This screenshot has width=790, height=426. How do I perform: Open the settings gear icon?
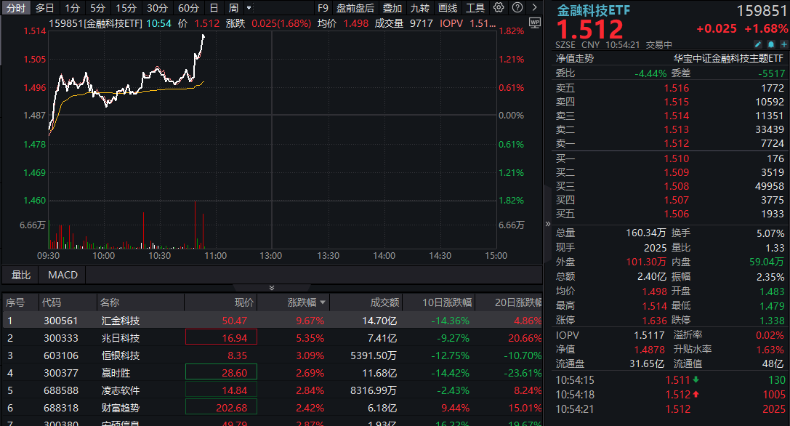(x=497, y=8)
